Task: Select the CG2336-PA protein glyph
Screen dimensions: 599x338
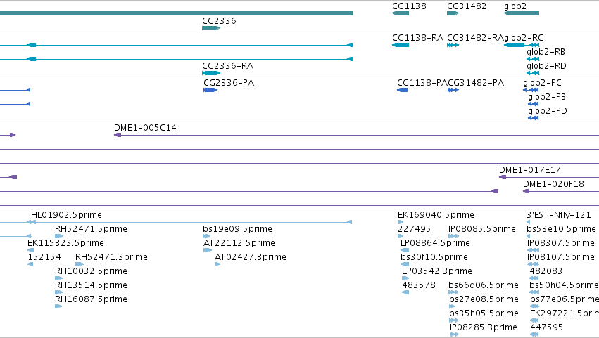Action: coord(210,90)
